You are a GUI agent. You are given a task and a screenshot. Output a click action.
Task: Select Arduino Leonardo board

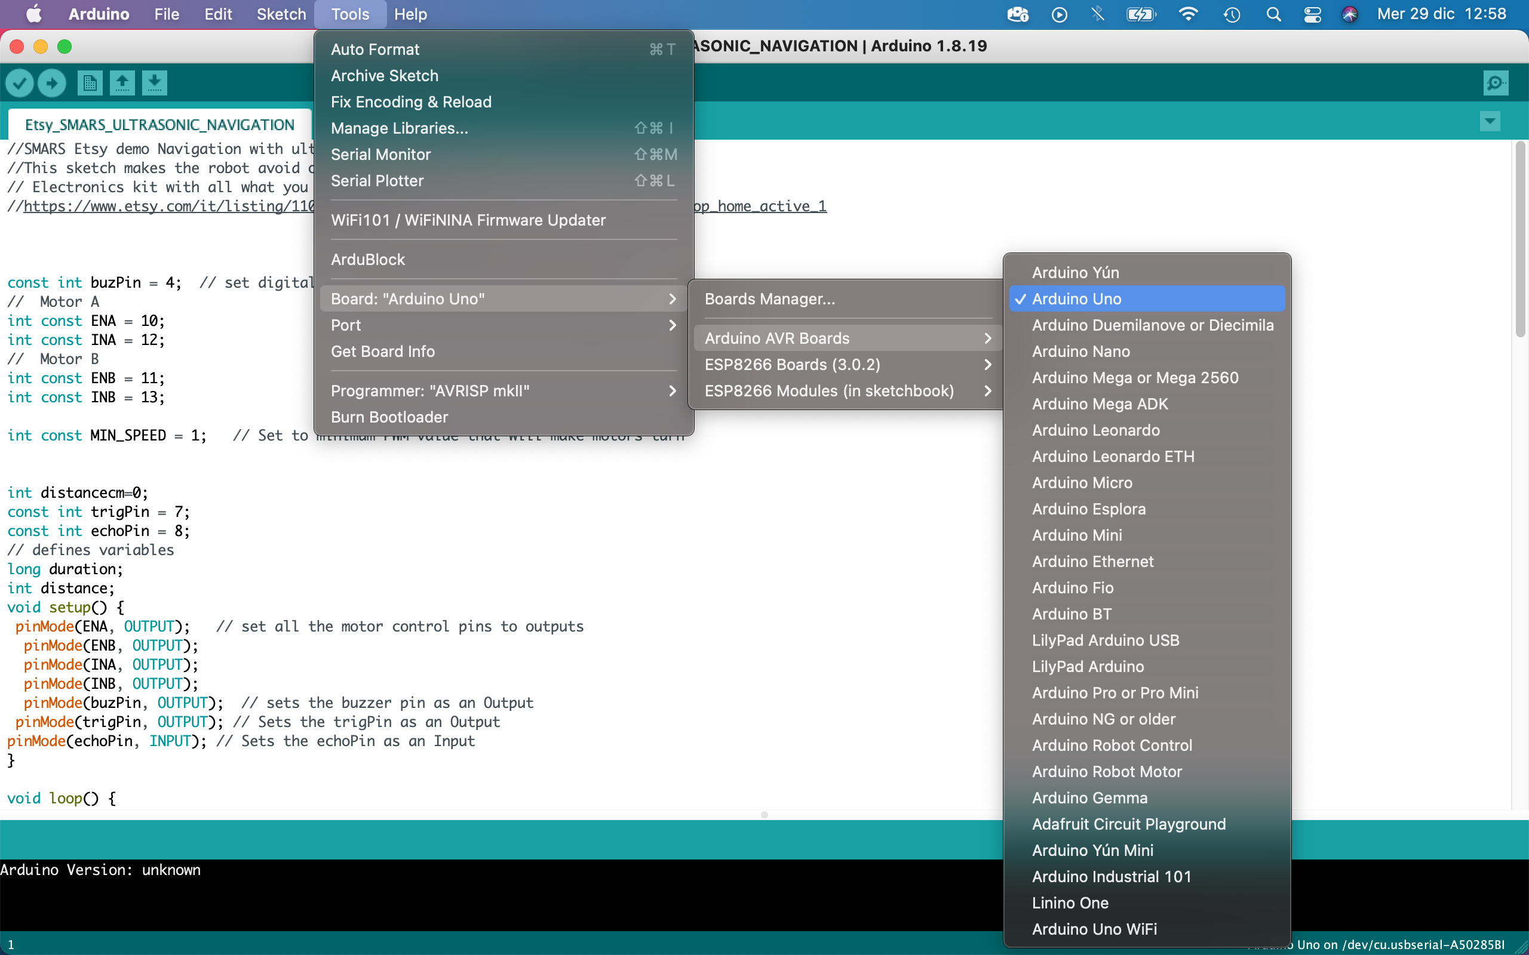pyautogui.click(x=1147, y=430)
